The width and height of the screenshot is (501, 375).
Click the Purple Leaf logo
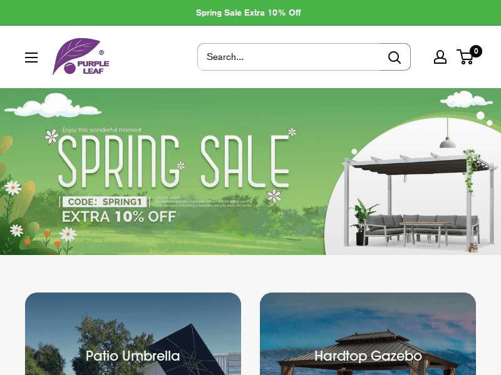(81, 56)
